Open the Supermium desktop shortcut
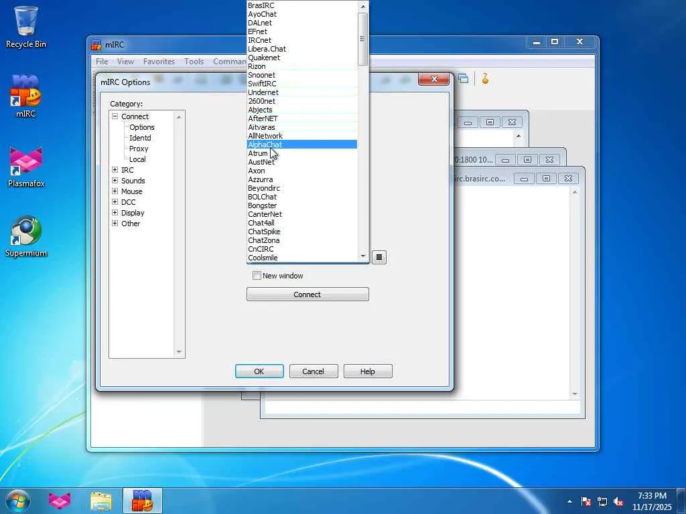 pyautogui.click(x=26, y=236)
